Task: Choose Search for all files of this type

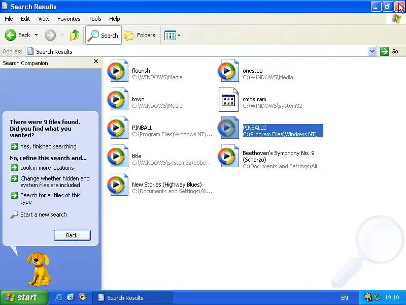Action: tap(50, 198)
